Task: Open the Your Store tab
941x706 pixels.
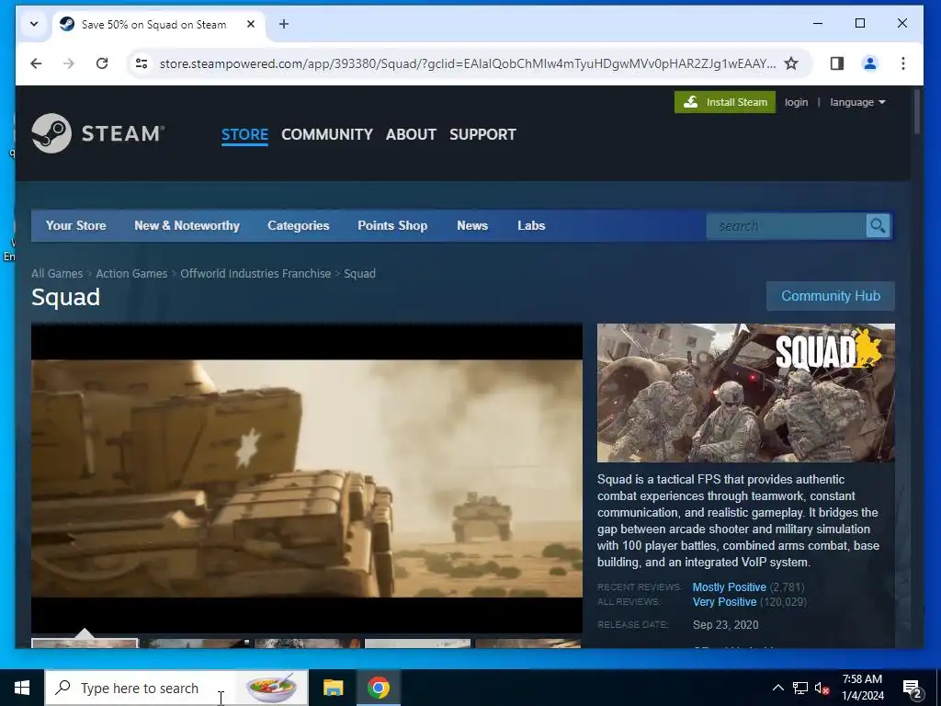Action: coord(75,226)
